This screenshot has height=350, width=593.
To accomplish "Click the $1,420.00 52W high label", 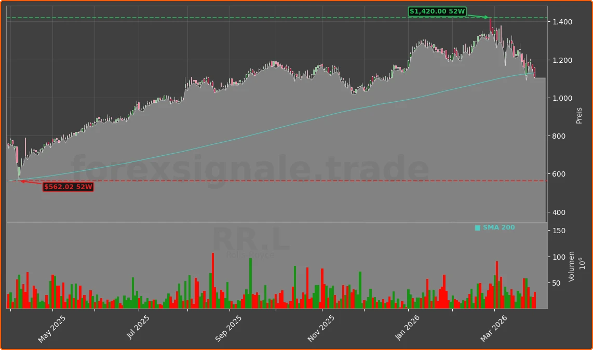I will [437, 11].
